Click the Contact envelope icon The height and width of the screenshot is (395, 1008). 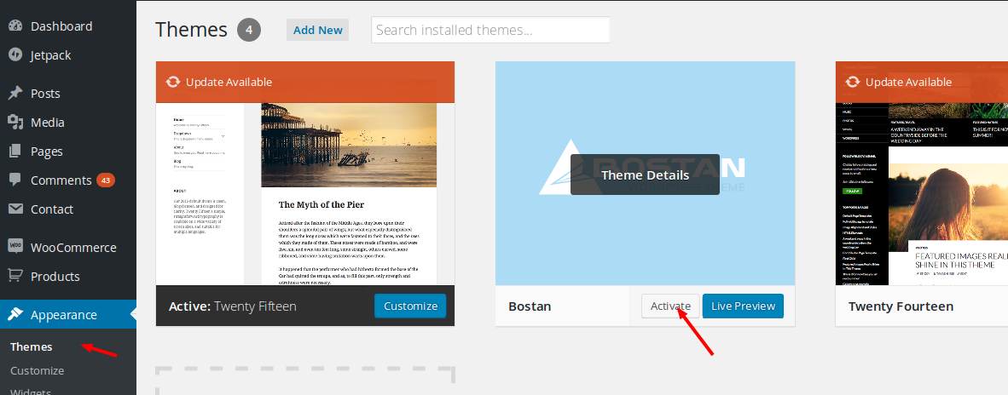point(15,209)
